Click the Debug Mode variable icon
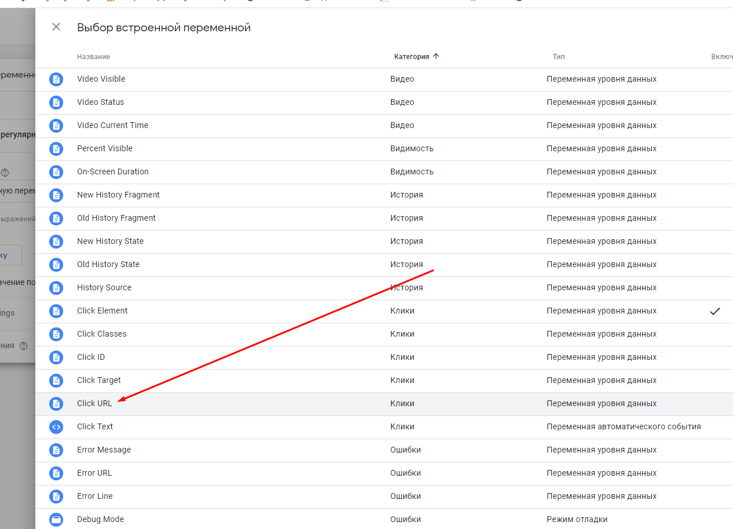 (56, 520)
